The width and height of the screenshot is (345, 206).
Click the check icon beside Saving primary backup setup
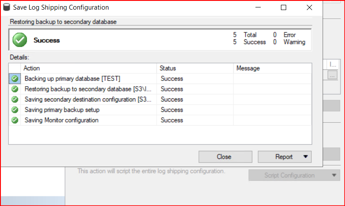[x=15, y=110]
